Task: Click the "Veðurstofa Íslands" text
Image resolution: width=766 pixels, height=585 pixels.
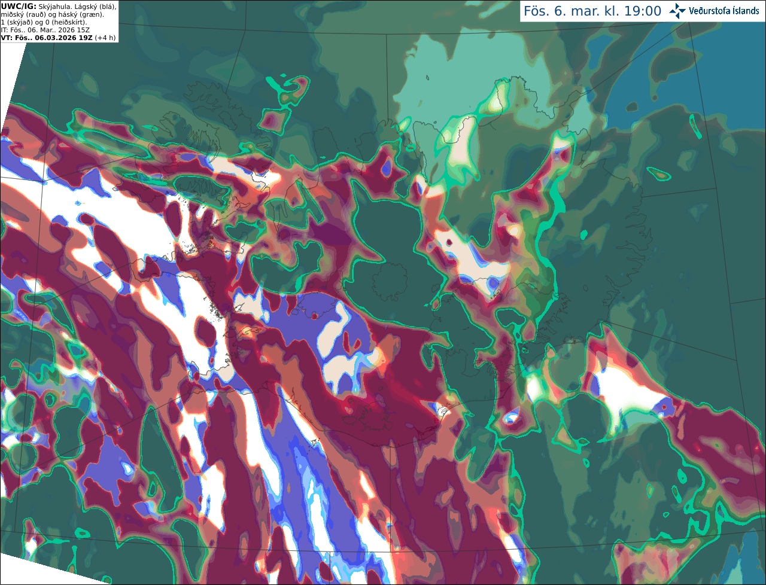Action: (724, 11)
